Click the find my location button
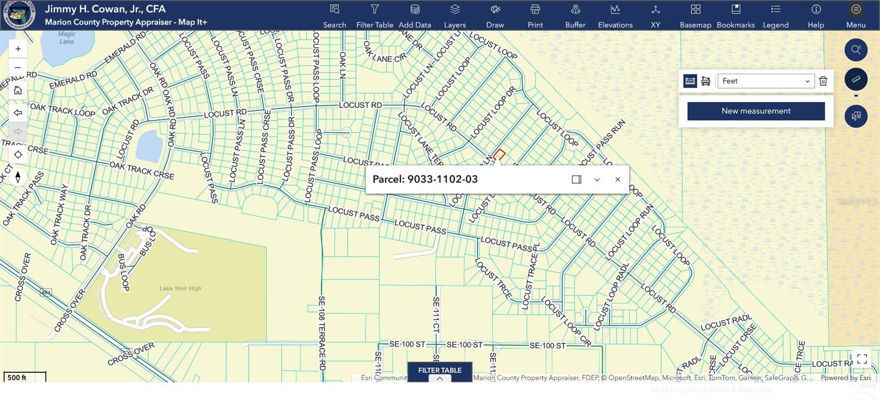 pos(18,155)
